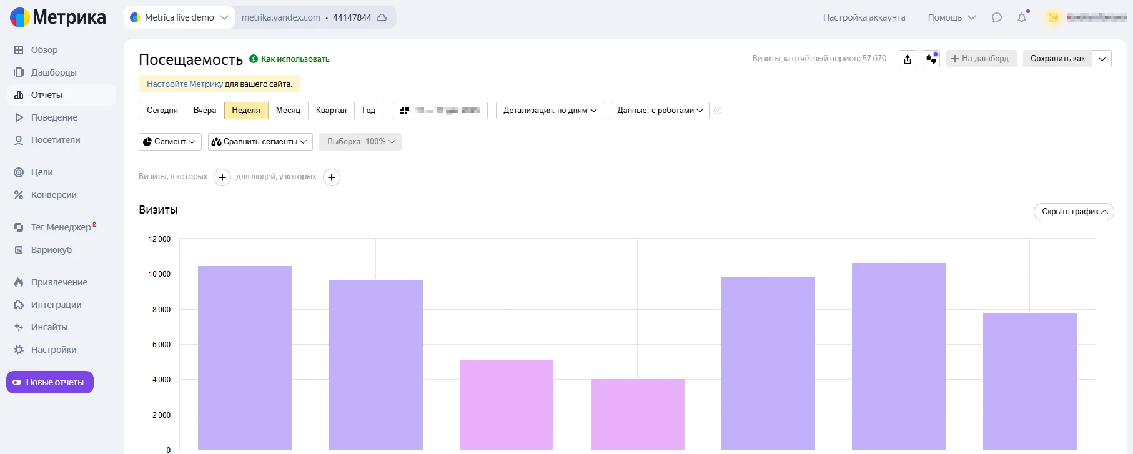Add a visit condition with plus button
The width and height of the screenshot is (1133, 454).
point(222,177)
